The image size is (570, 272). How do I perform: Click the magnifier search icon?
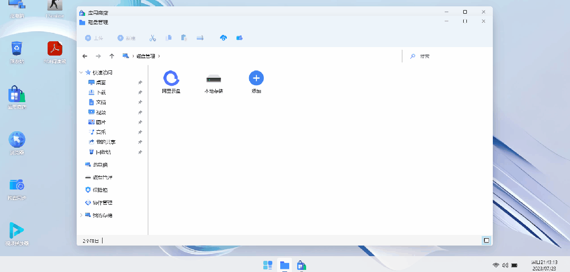click(x=412, y=57)
